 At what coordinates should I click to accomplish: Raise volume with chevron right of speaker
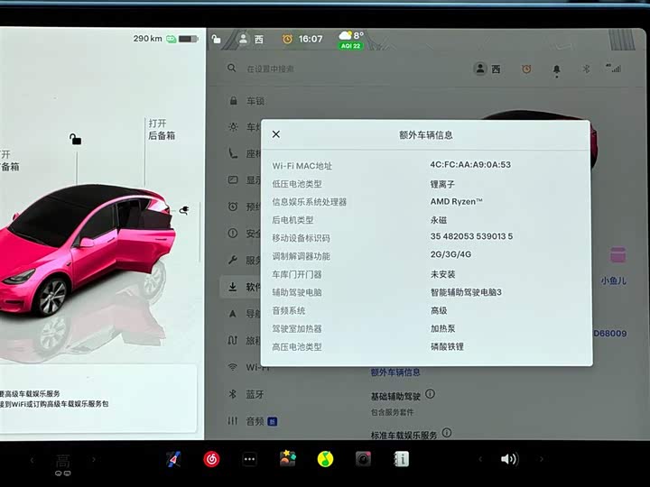click(x=542, y=459)
